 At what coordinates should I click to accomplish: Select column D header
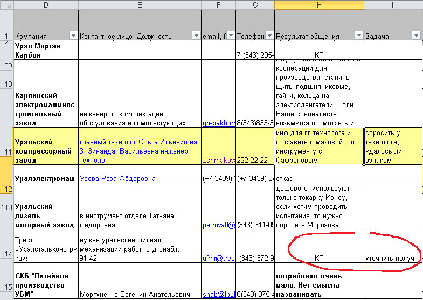coord(46,5)
